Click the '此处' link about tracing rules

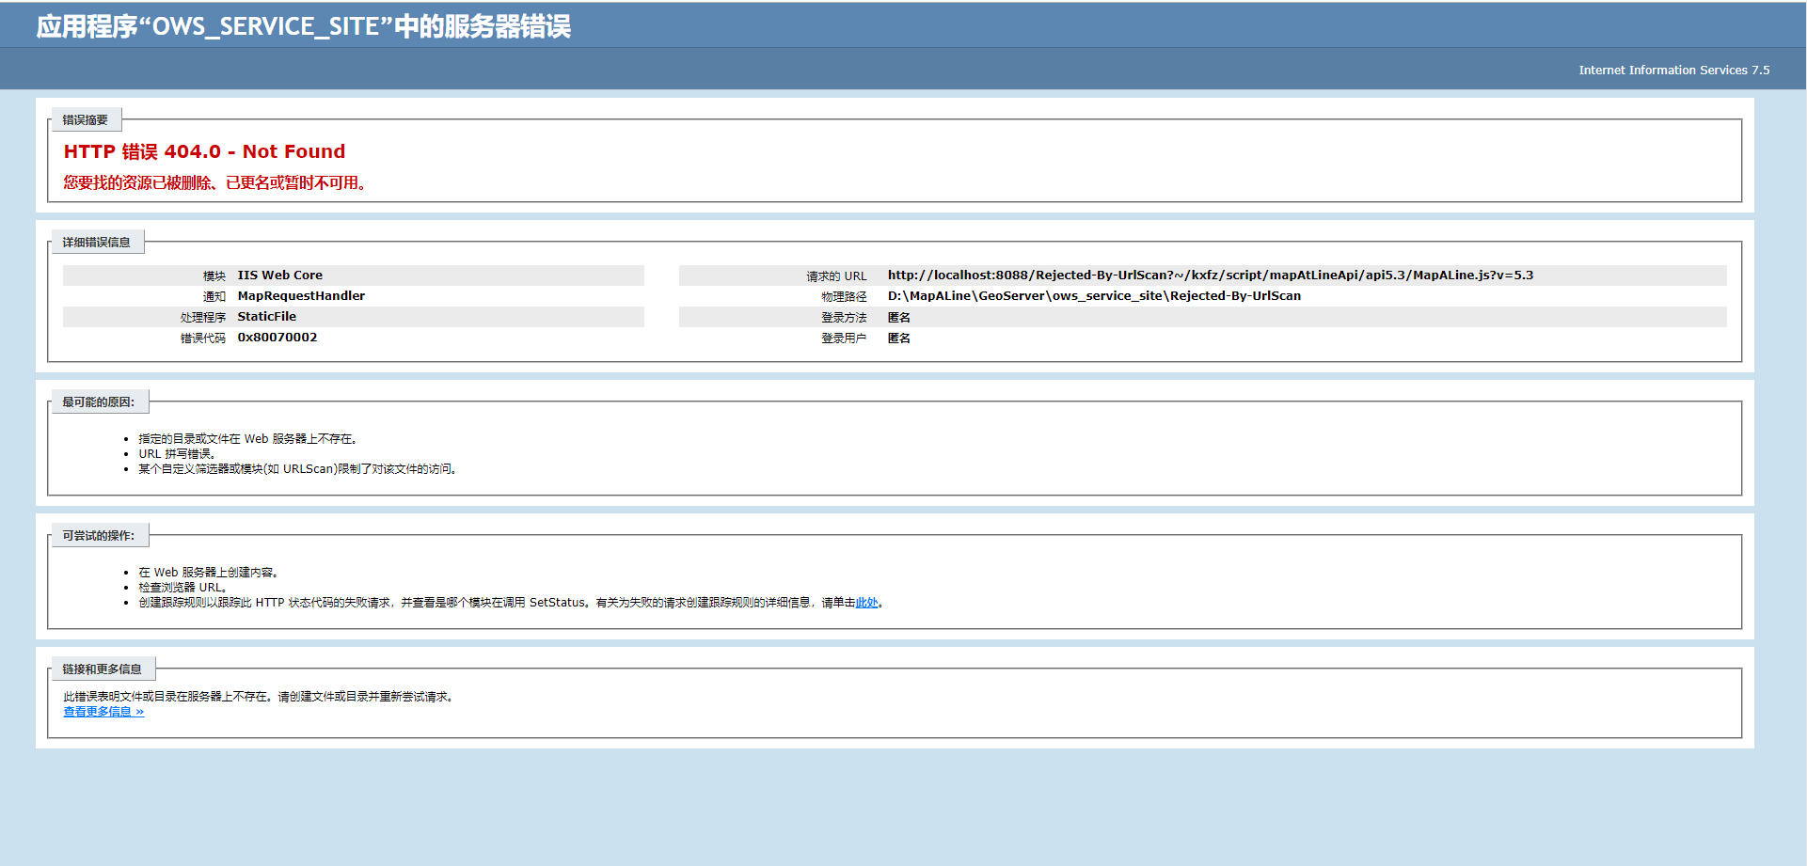coord(865,603)
